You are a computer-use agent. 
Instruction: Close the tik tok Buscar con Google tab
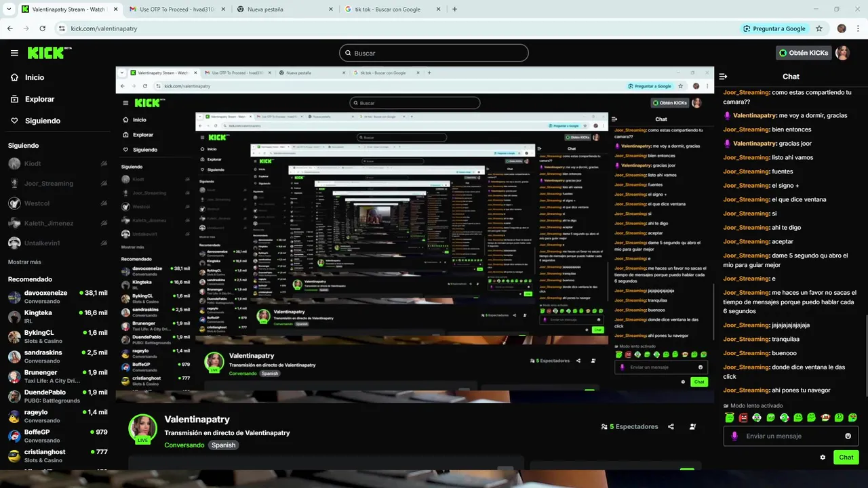click(x=438, y=9)
